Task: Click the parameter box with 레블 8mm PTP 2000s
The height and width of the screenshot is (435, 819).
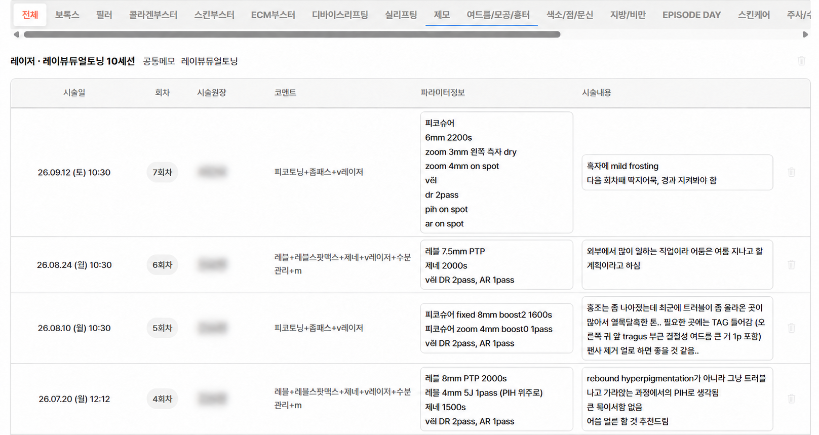Action: click(x=496, y=399)
